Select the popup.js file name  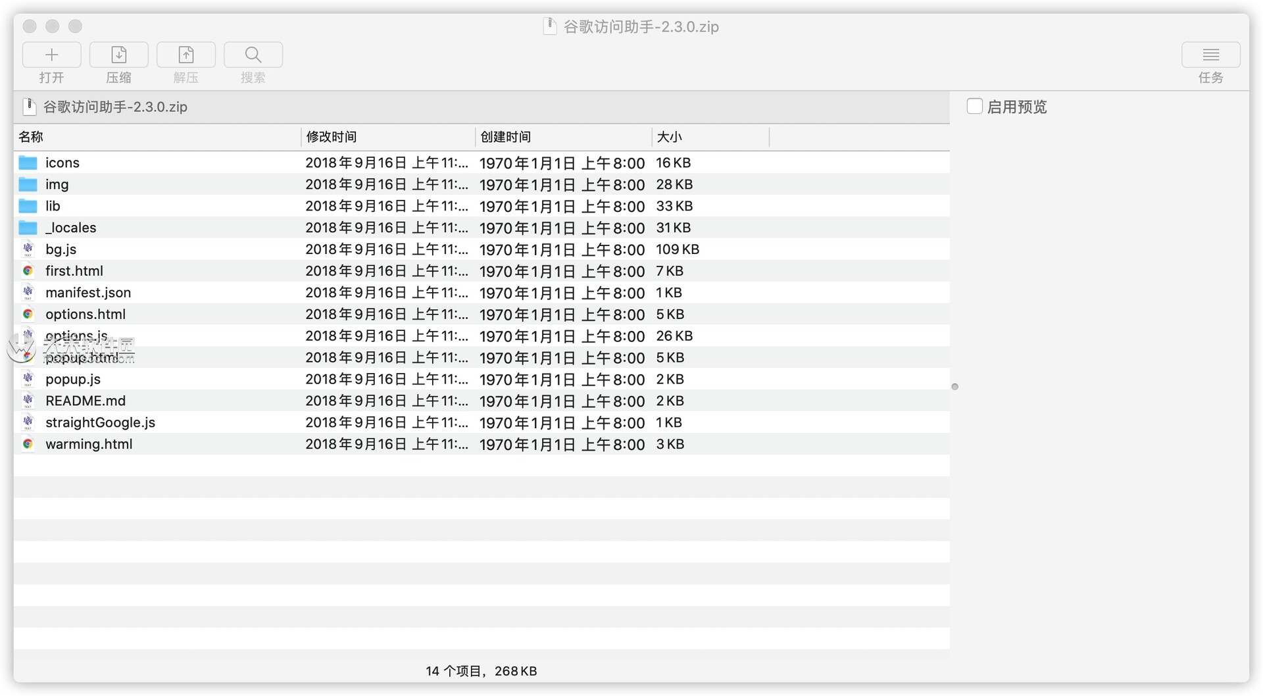(x=73, y=379)
